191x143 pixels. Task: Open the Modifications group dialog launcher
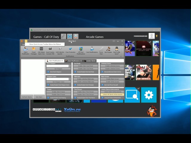point(121,56)
